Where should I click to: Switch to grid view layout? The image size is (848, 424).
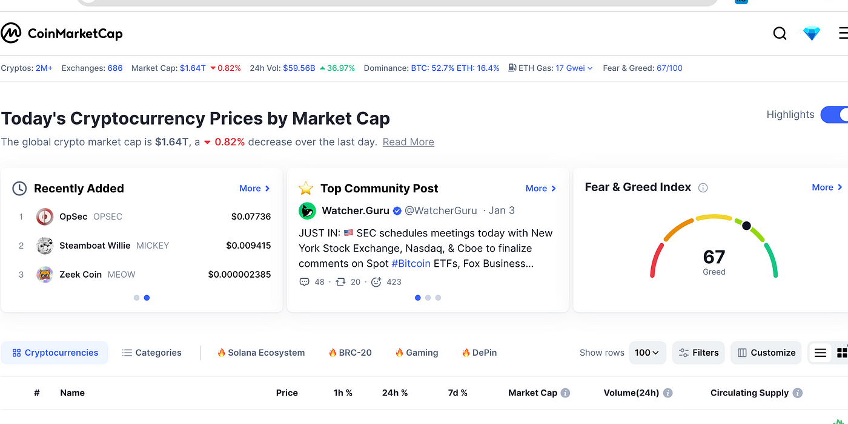(x=841, y=353)
